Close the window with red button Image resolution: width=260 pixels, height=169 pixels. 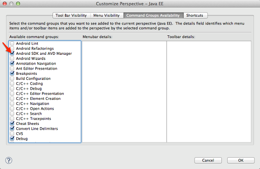[5, 4]
